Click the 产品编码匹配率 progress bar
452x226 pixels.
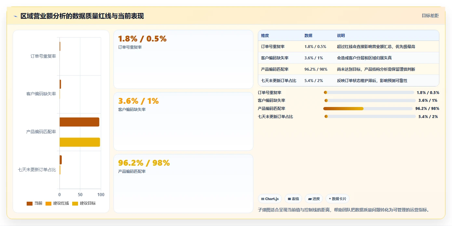pos(368,109)
